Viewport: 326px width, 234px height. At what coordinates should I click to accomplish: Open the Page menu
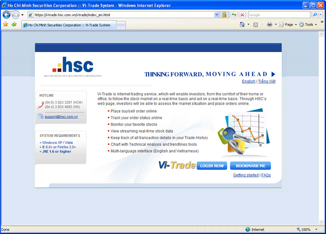click(288, 25)
